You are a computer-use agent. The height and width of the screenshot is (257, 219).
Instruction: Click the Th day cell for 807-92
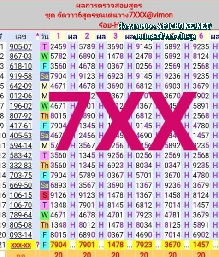[45, 116]
